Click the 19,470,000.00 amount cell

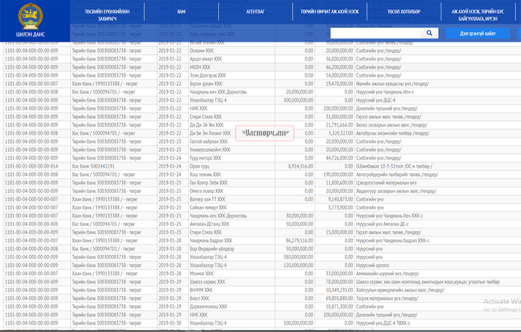pos(339,84)
